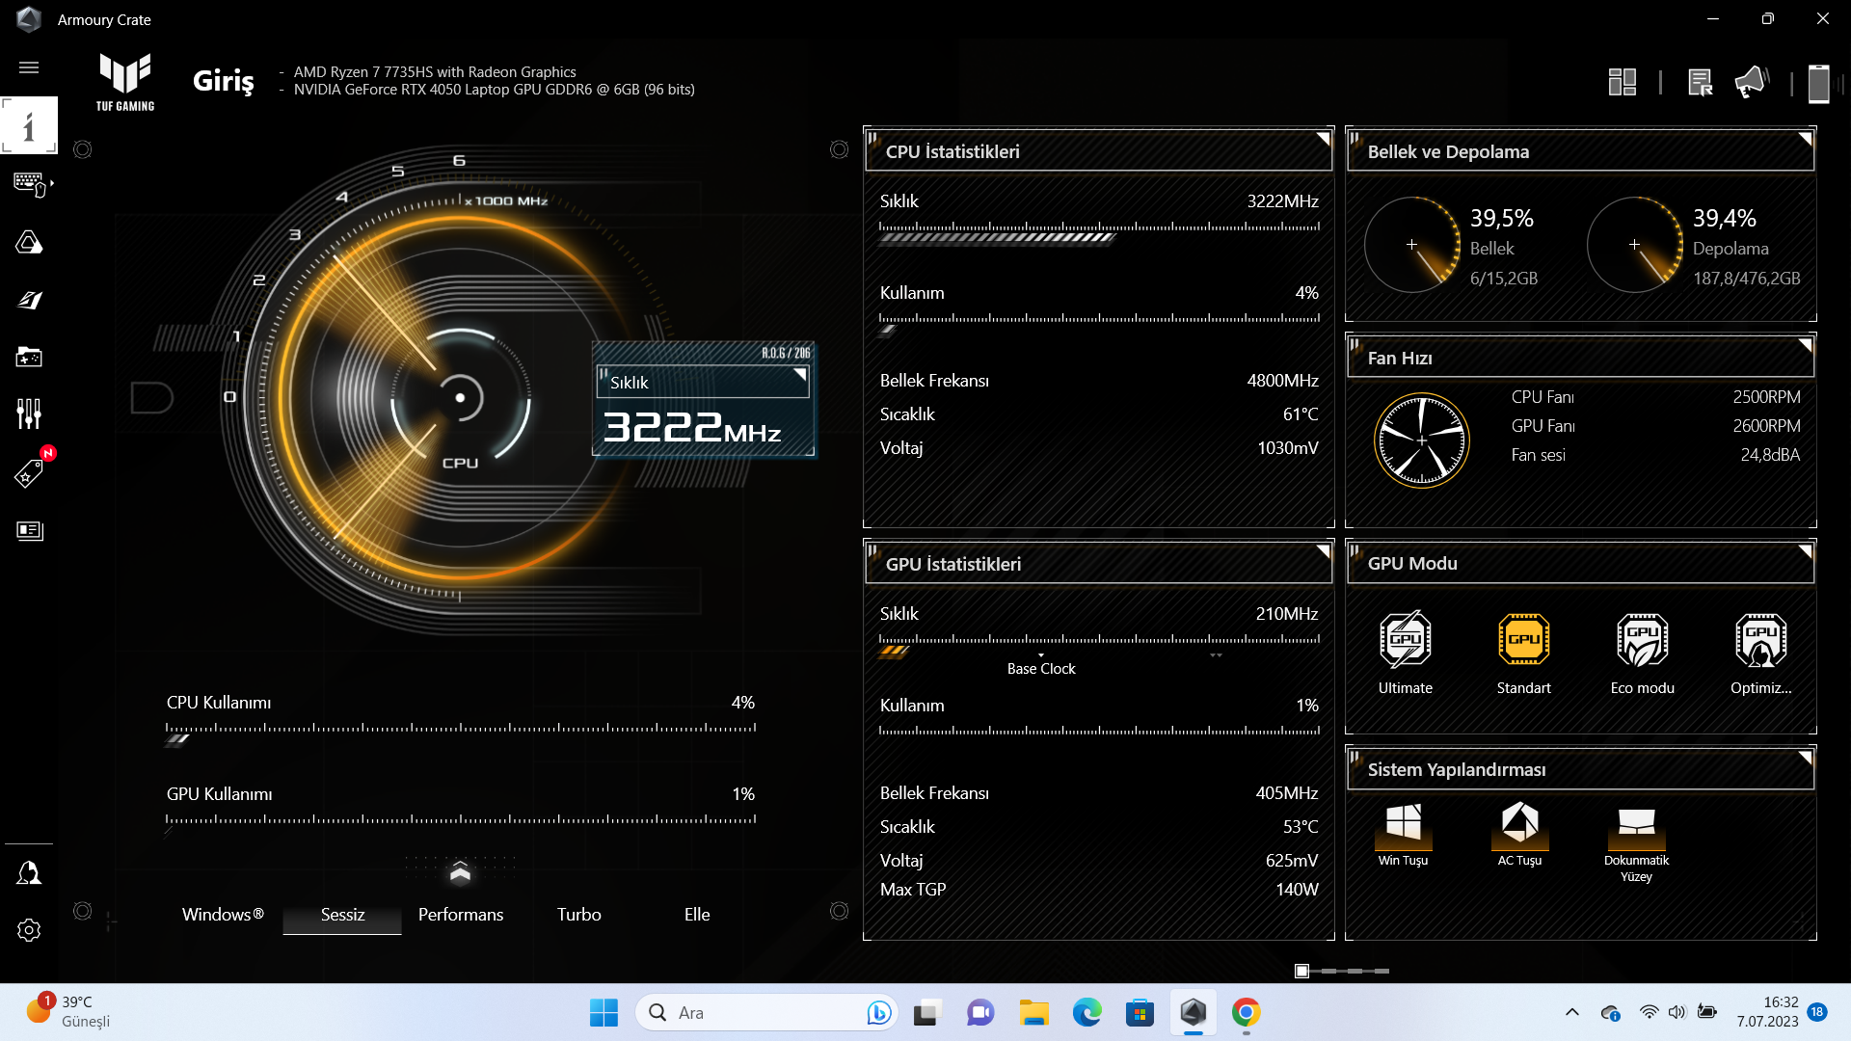Switch to the Performans mode tab
This screenshot has height=1041, width=1851.
(x=461, y=915)
